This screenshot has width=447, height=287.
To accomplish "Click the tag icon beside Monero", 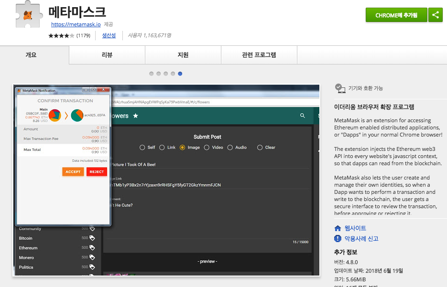I will pos(92,257).
